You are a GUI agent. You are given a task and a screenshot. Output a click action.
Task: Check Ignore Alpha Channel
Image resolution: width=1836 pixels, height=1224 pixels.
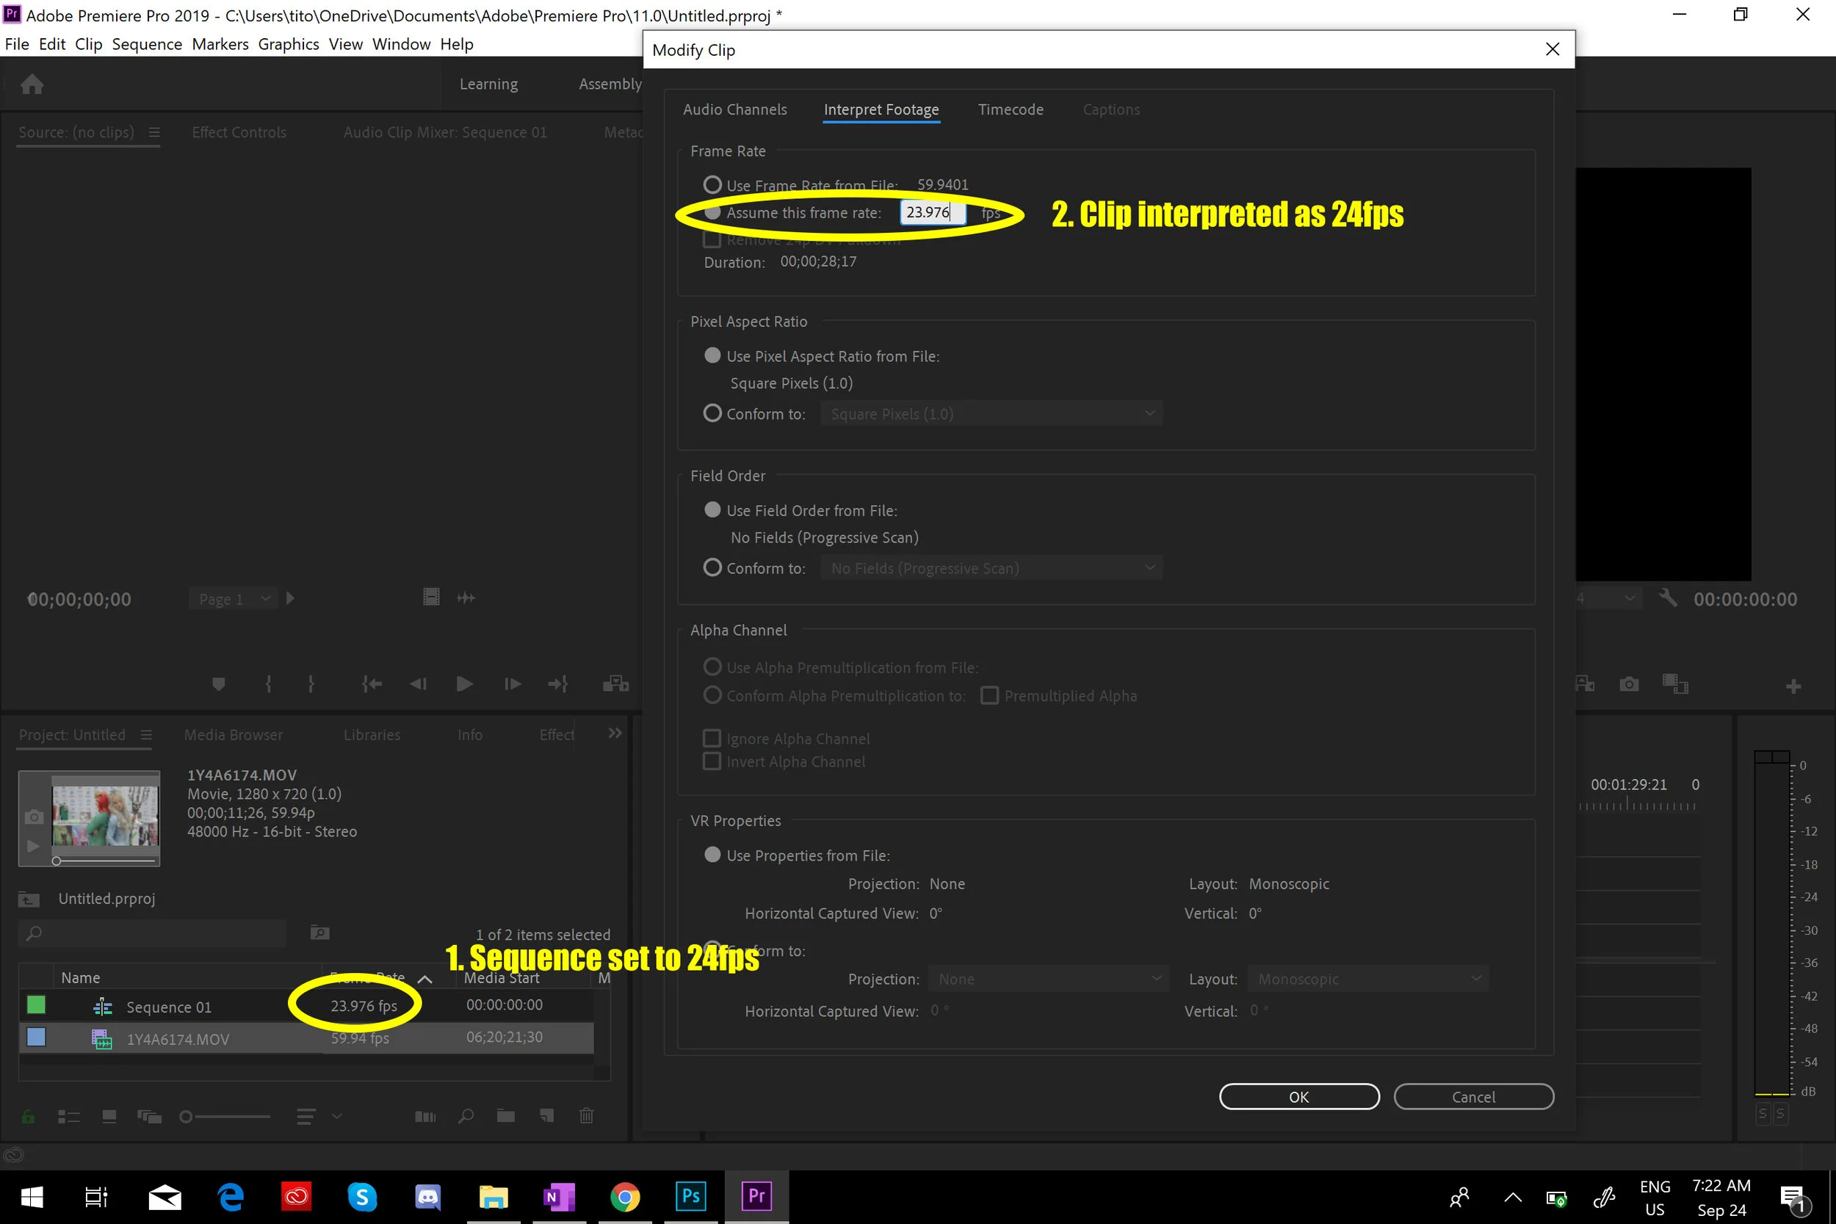tap(712, 739)
